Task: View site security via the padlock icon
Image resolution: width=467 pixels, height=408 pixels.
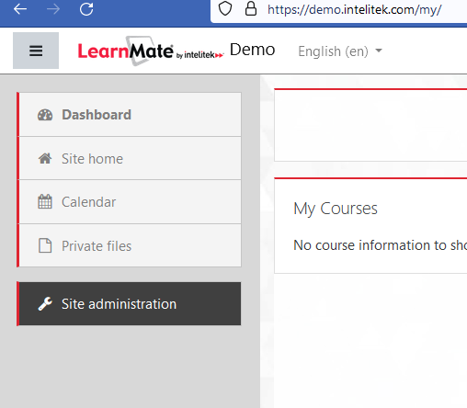Action: tap(251, 8)
